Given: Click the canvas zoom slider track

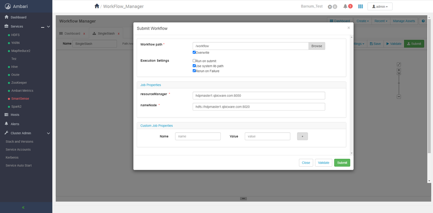Looking at the screenshot, I should point(399,84).
